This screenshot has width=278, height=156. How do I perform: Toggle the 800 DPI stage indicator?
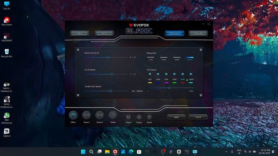click(150, 74)
